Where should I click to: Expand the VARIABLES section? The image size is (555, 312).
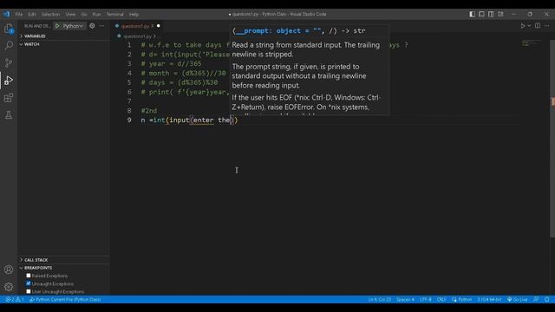click(63, 36)
